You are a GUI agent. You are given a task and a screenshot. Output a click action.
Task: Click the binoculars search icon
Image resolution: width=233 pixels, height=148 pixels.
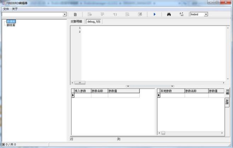[x=169, y=14]
